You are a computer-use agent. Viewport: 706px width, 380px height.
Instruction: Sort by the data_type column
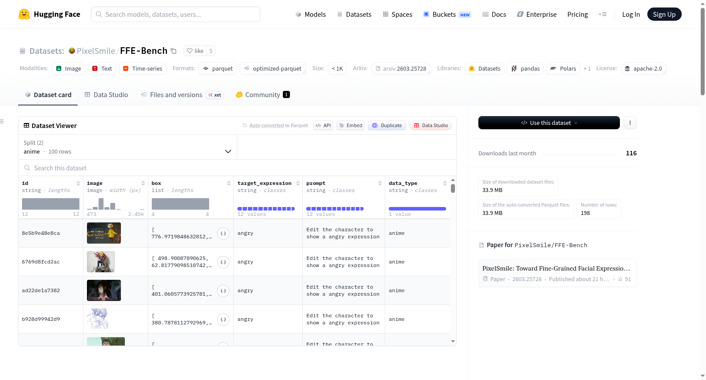tap(445, 183)
